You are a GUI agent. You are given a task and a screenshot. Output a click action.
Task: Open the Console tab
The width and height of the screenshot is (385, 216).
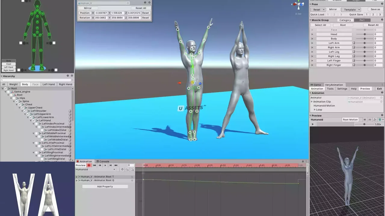coord(103,161)
